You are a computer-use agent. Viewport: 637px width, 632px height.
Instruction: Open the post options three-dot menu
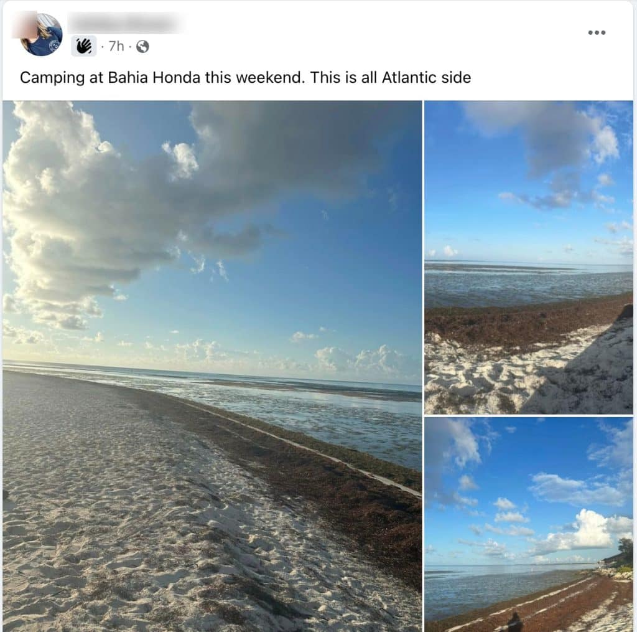coord(597,32)
